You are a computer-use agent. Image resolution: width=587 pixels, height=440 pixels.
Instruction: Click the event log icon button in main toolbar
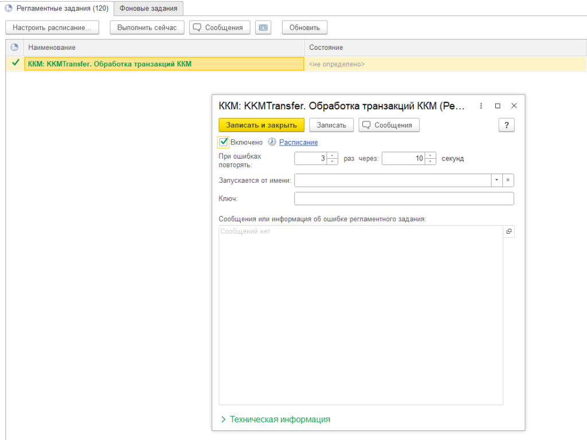coord(263,27)
